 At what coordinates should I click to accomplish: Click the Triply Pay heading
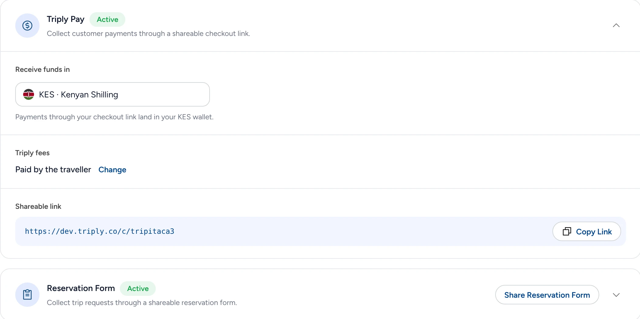(66, 19)
